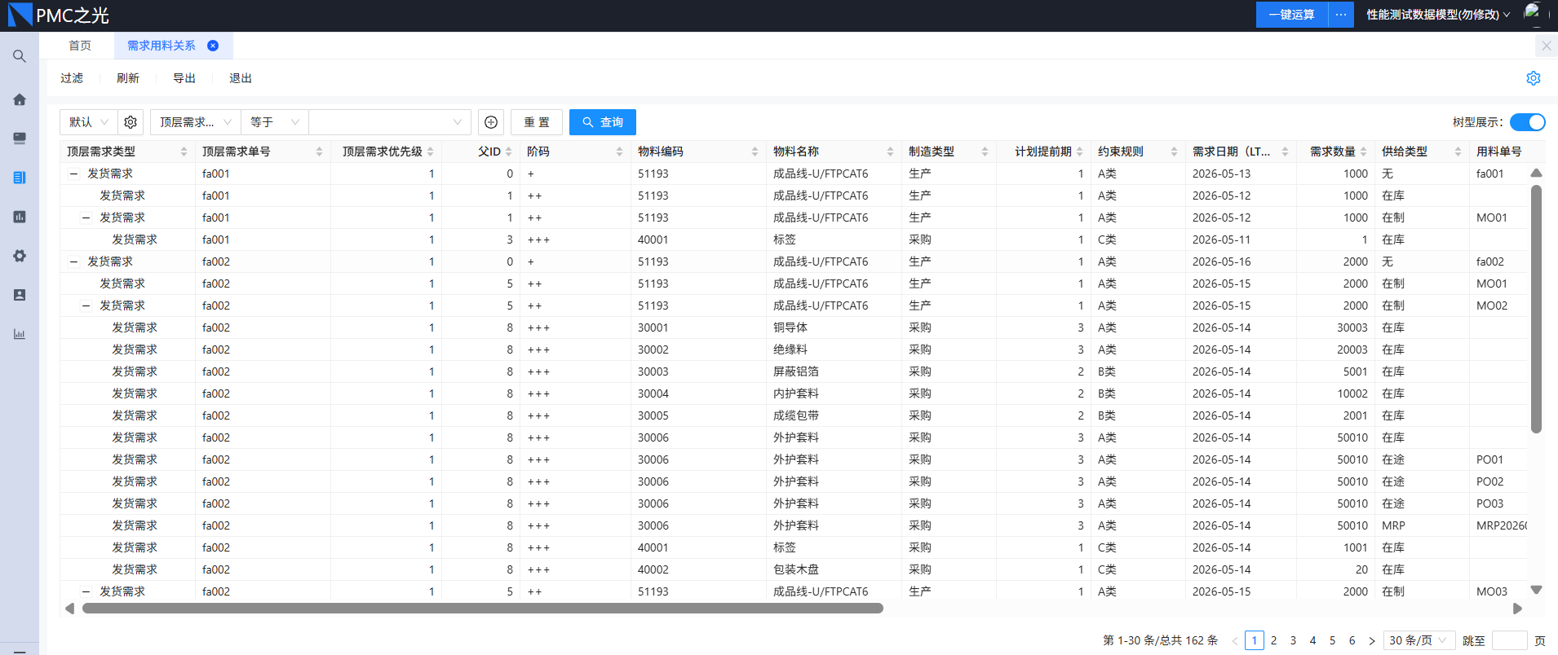Add a filter condition with plus icon

point(491,122)
